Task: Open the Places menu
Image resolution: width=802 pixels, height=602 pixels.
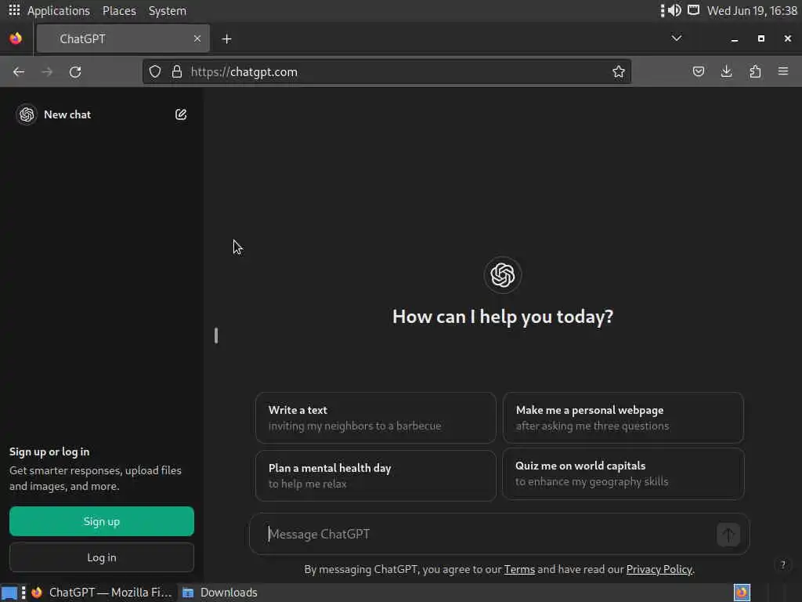Action: tap(119, 11)
